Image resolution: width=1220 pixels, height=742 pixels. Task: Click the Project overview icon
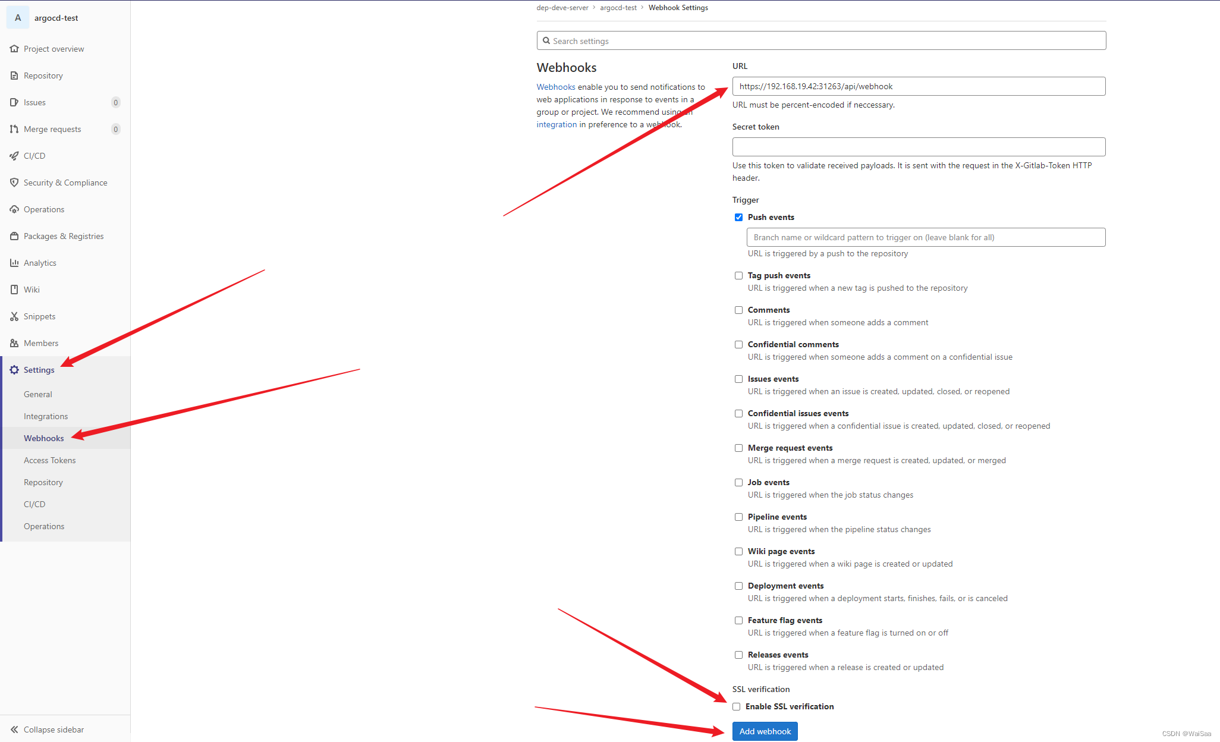(15, 48)
